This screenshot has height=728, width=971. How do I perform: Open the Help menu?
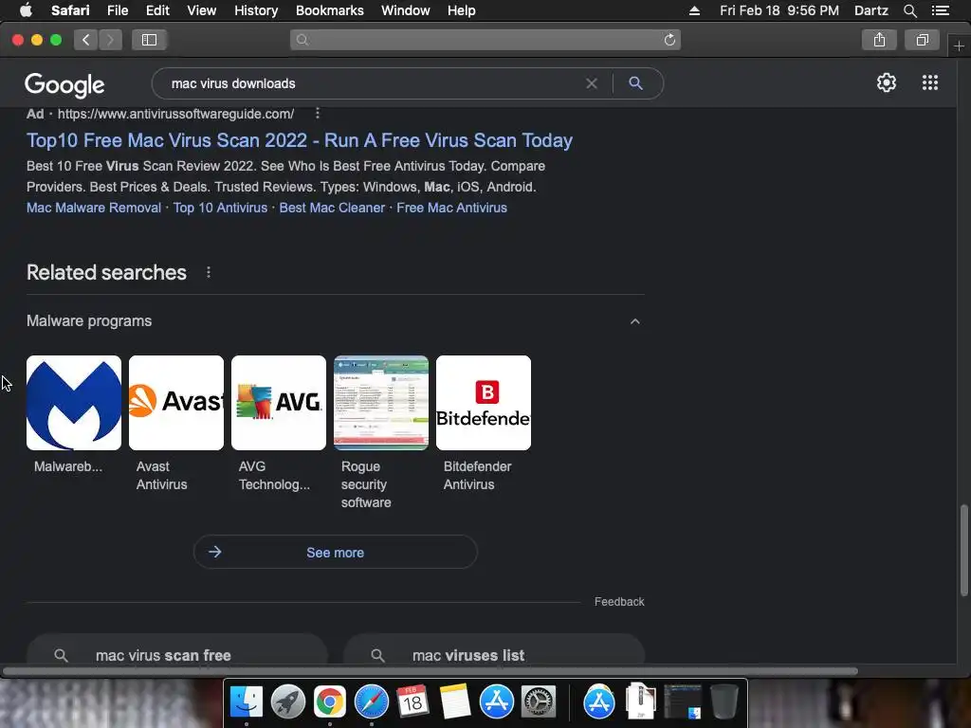pyautogui.click(x=462, y=10)
